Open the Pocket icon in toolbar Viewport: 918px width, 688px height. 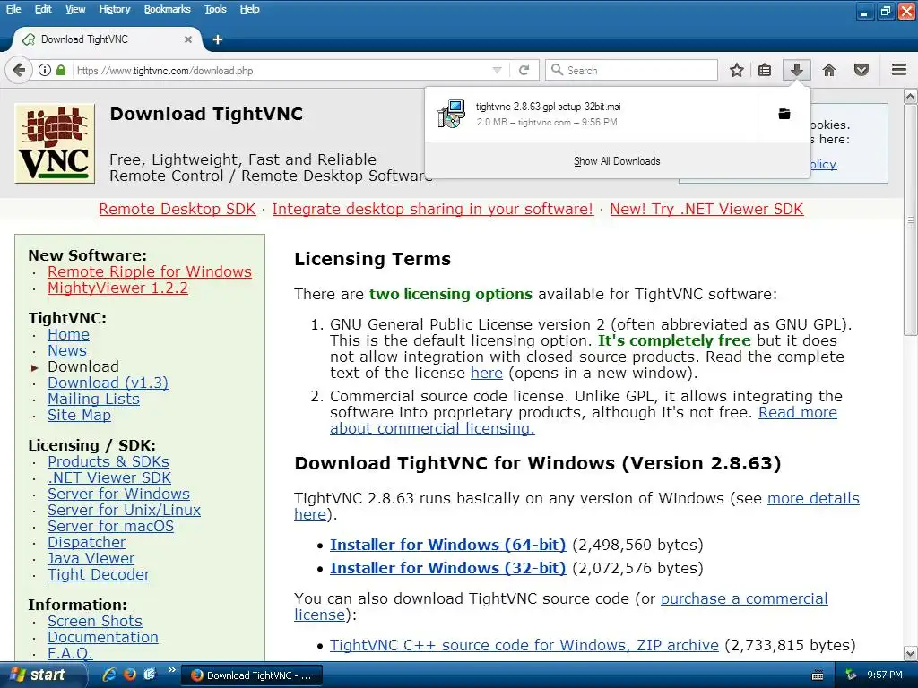(862, 70)
